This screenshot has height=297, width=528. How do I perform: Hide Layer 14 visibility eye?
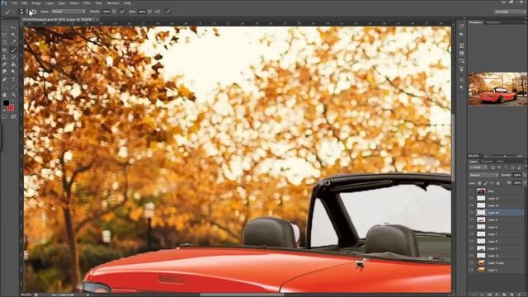(x=471, y=213)
